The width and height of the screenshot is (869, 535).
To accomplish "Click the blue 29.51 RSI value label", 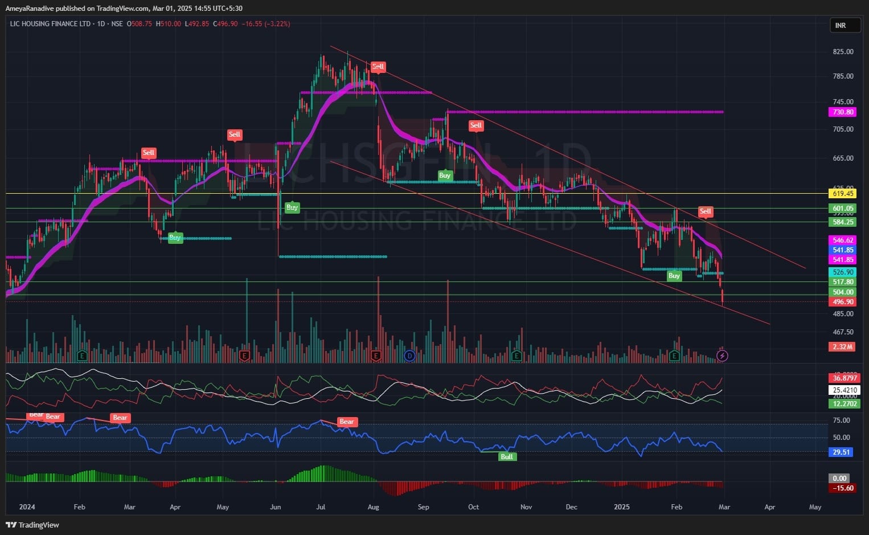I will click(x=841, y=452).
